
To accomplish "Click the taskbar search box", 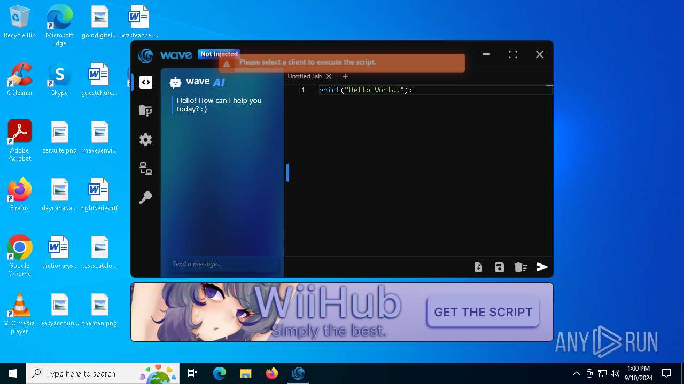I will tap(104, 373).
